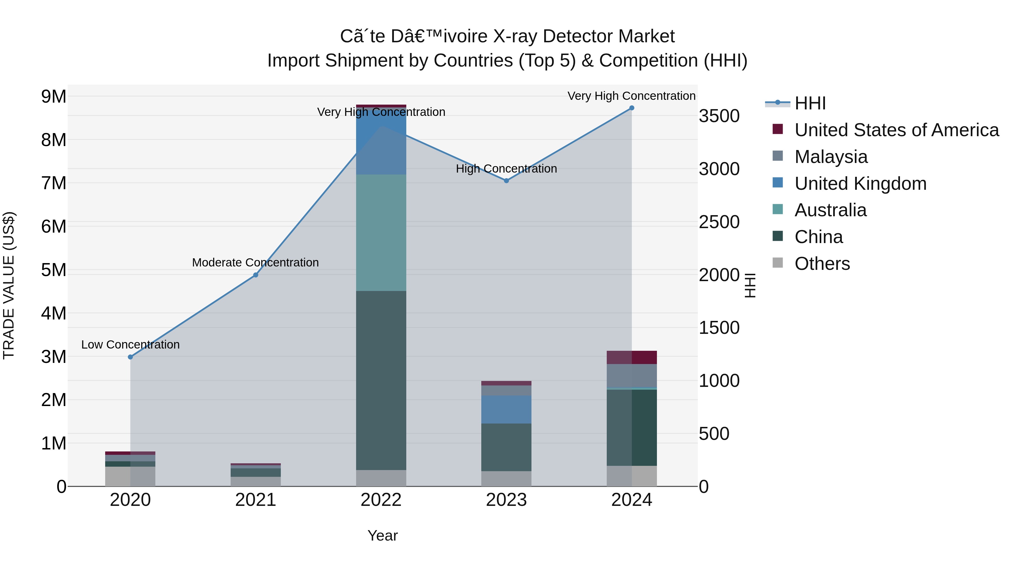This screenshot has height=571, width=1015.
Task: Click the United States maroon legend swatch
Action: pyautogui.click(x=778, y=129)
